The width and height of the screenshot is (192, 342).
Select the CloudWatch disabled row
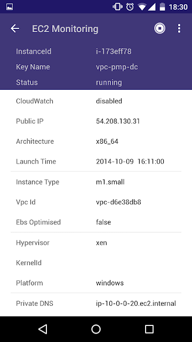pyautogui.click(x=96, y=101)
